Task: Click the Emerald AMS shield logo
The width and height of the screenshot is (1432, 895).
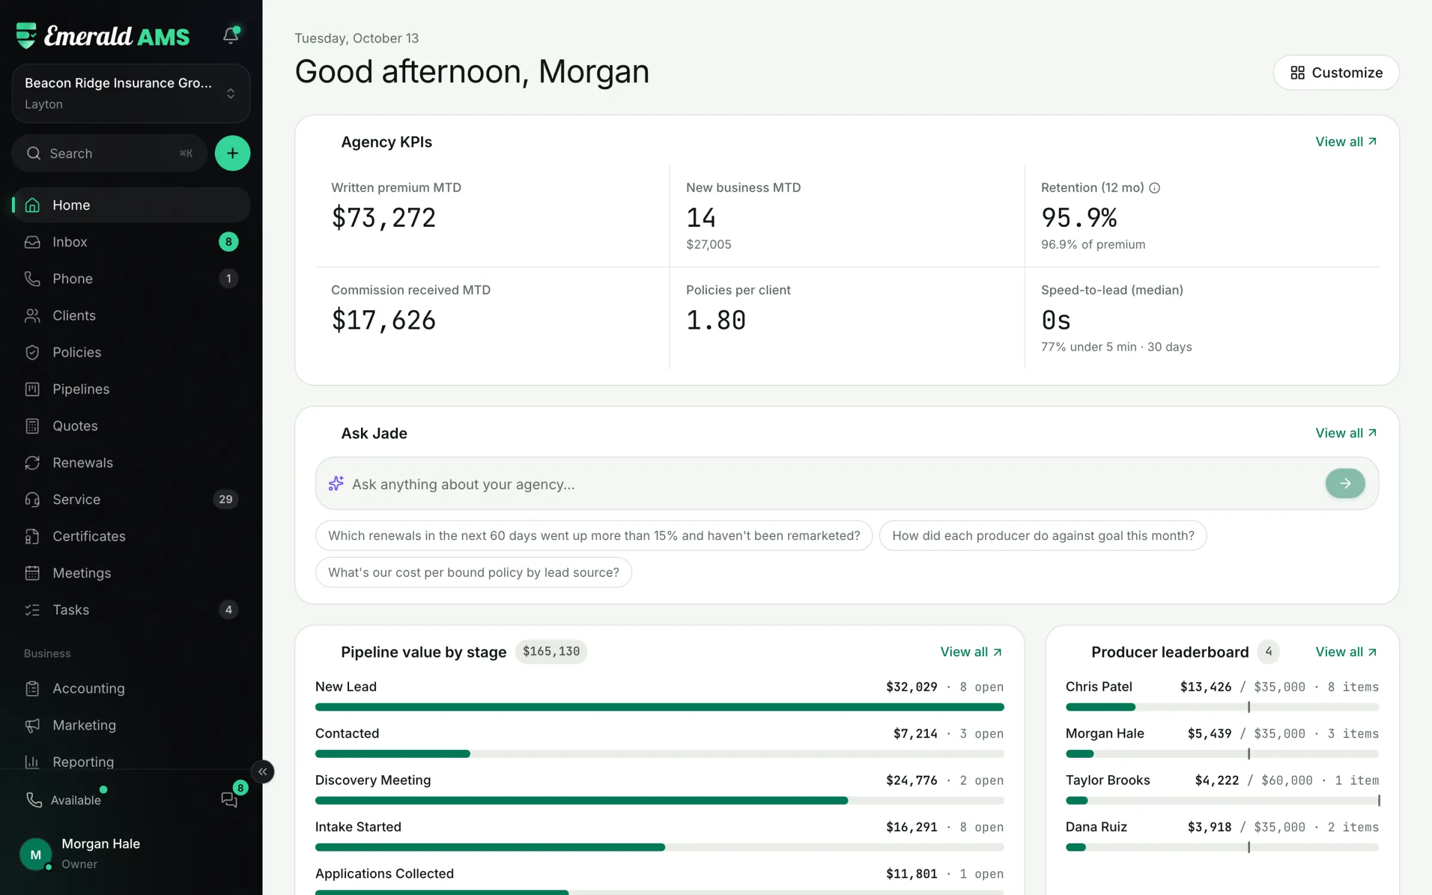Action: pos(26,36)
